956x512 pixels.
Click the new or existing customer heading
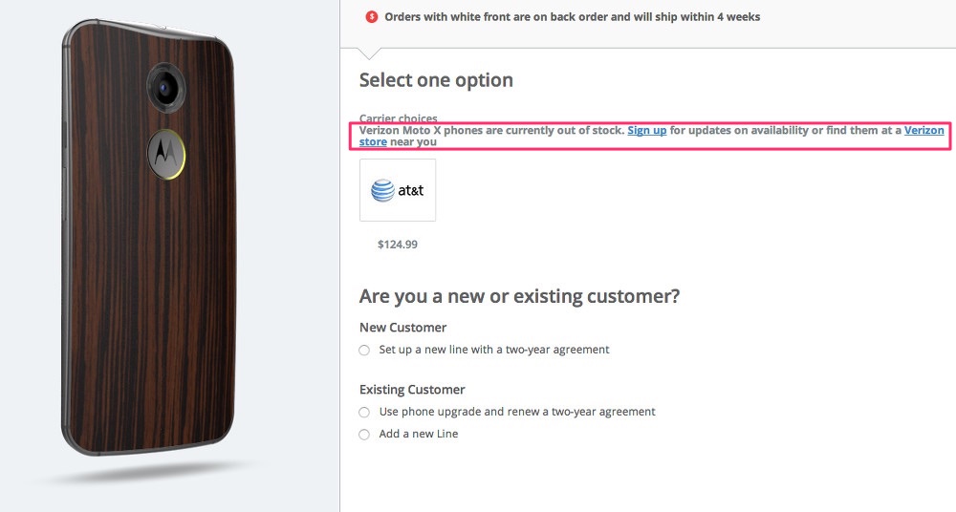[519, 296]
